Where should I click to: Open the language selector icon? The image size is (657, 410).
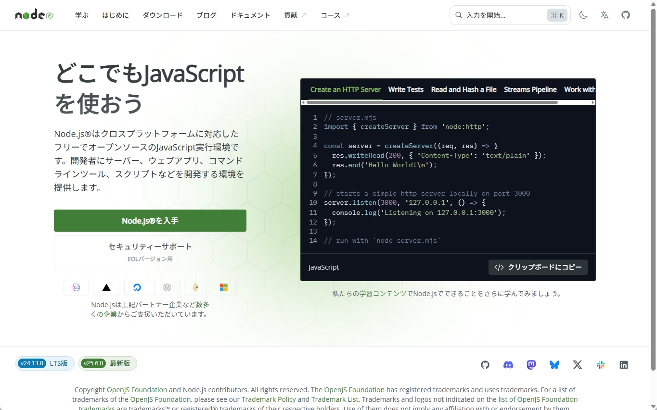click(x=604, y=15)
